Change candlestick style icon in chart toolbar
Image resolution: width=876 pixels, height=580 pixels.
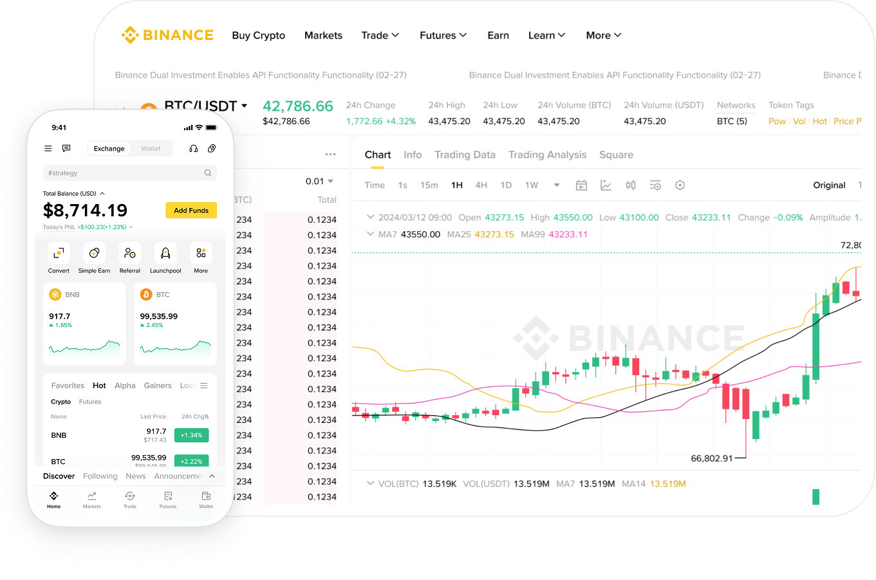[x=631, y=185]
